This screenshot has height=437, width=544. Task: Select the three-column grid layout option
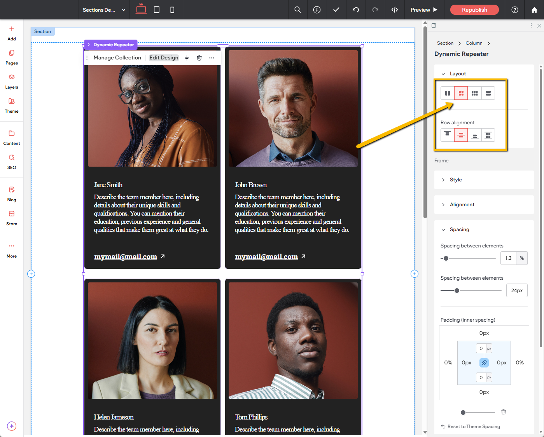tap(475, 93)
